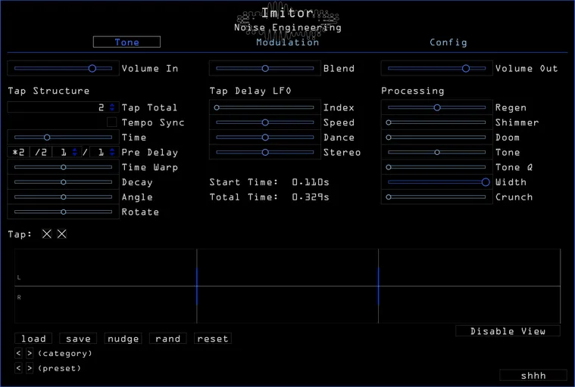
Task: Click the /2 Pre Delay divider button
Action: [41, 152]
